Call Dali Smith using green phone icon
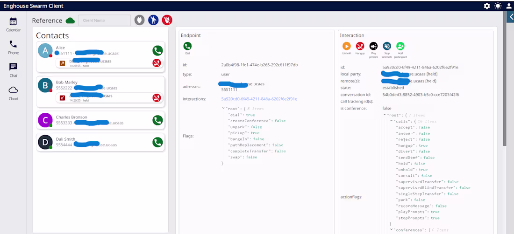The image size is (514, 234). point(157,142)
